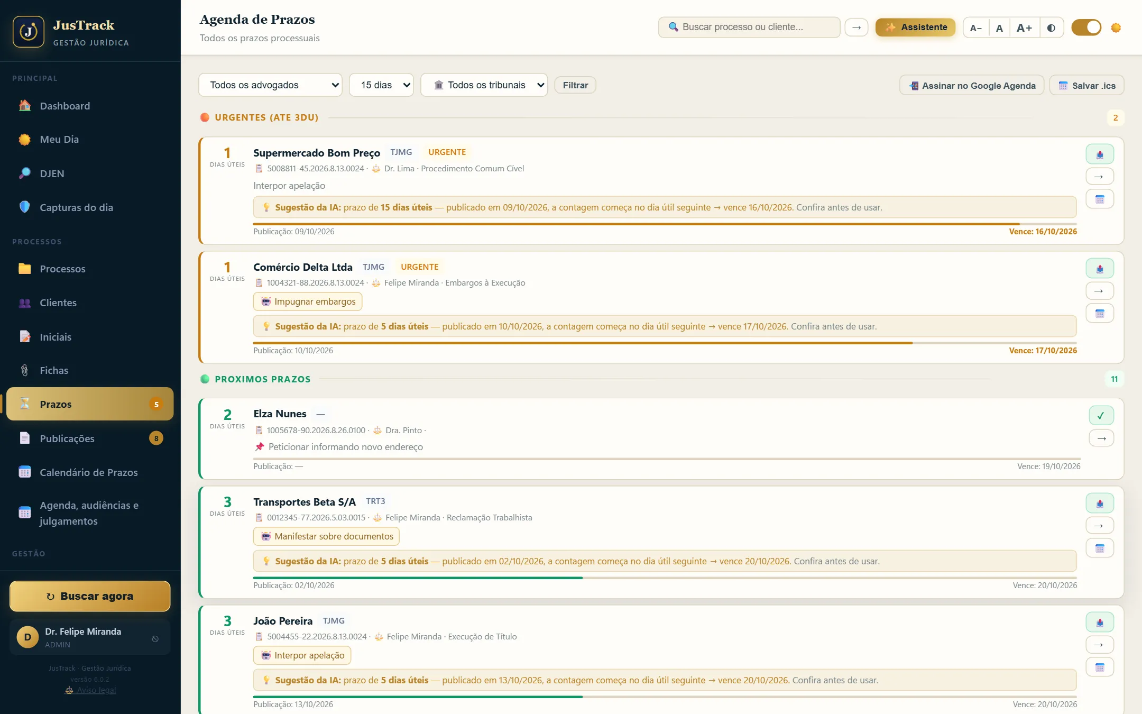Open the Todos os advogados dropdown
This screenshot has width=1142, height=714.
(x=271, y=85)
